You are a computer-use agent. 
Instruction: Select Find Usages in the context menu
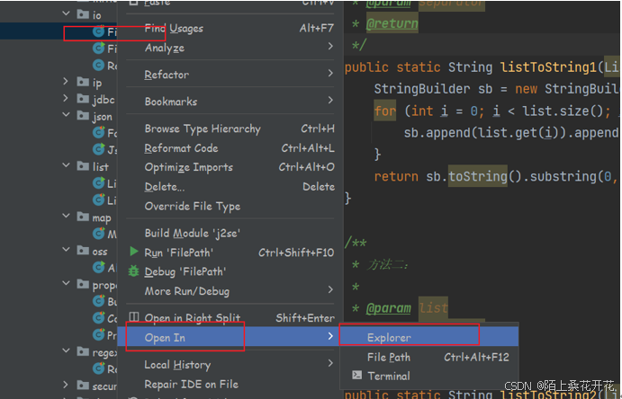230,29
